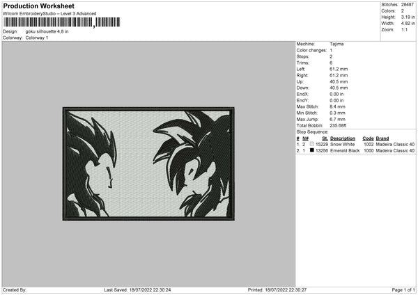
Task: Click the embroidery design preview image
Action: [x=148, y=164]
